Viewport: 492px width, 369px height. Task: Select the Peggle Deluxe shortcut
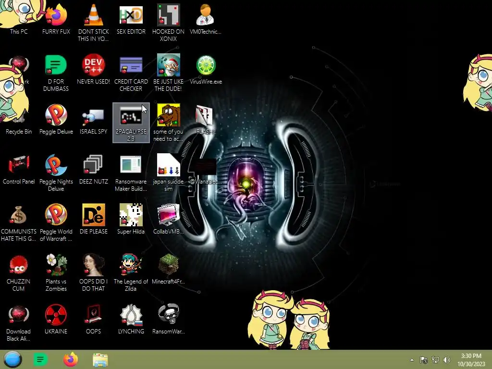click(56, 119)
